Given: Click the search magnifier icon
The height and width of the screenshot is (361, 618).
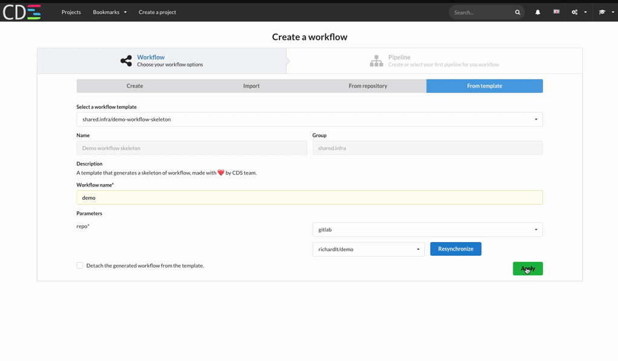Looking at the screenshot, I should 518,12.
